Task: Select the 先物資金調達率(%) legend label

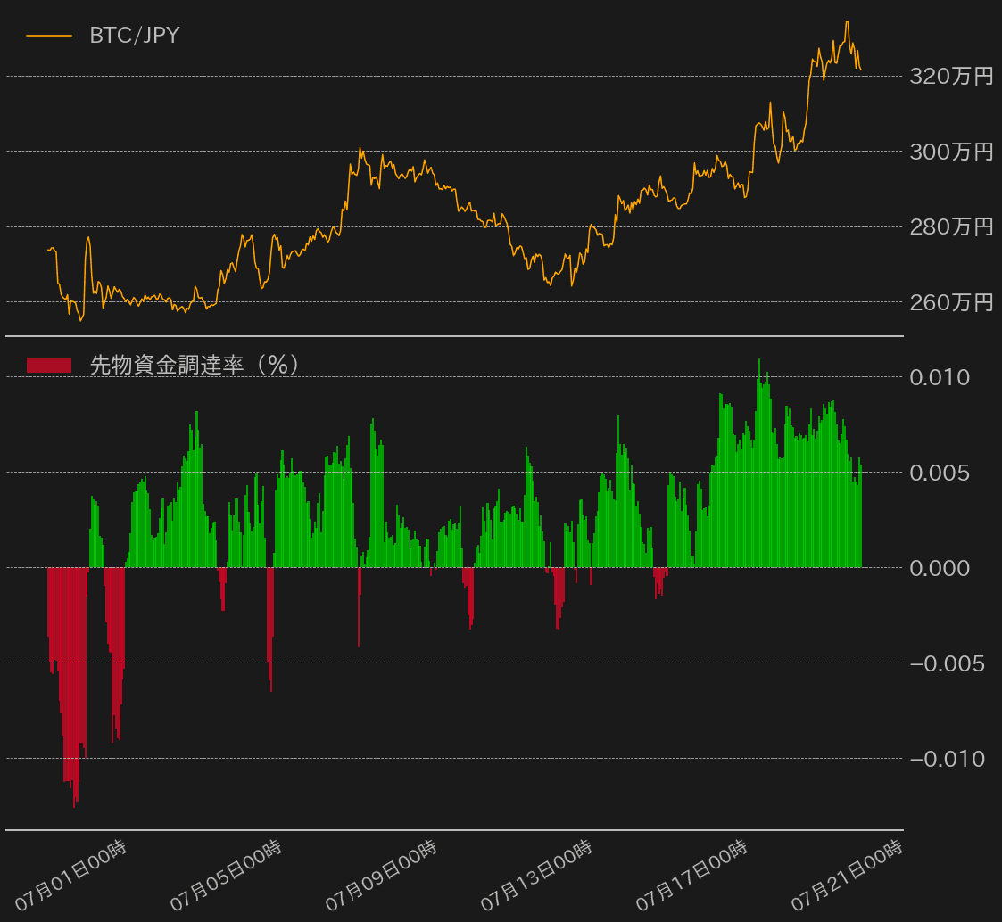Action: (194, 365)
